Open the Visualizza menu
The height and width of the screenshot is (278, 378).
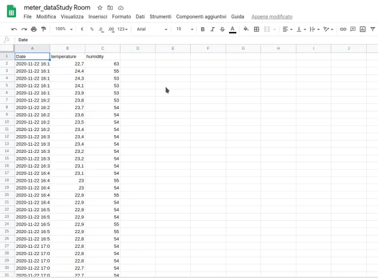coord(72,17)
